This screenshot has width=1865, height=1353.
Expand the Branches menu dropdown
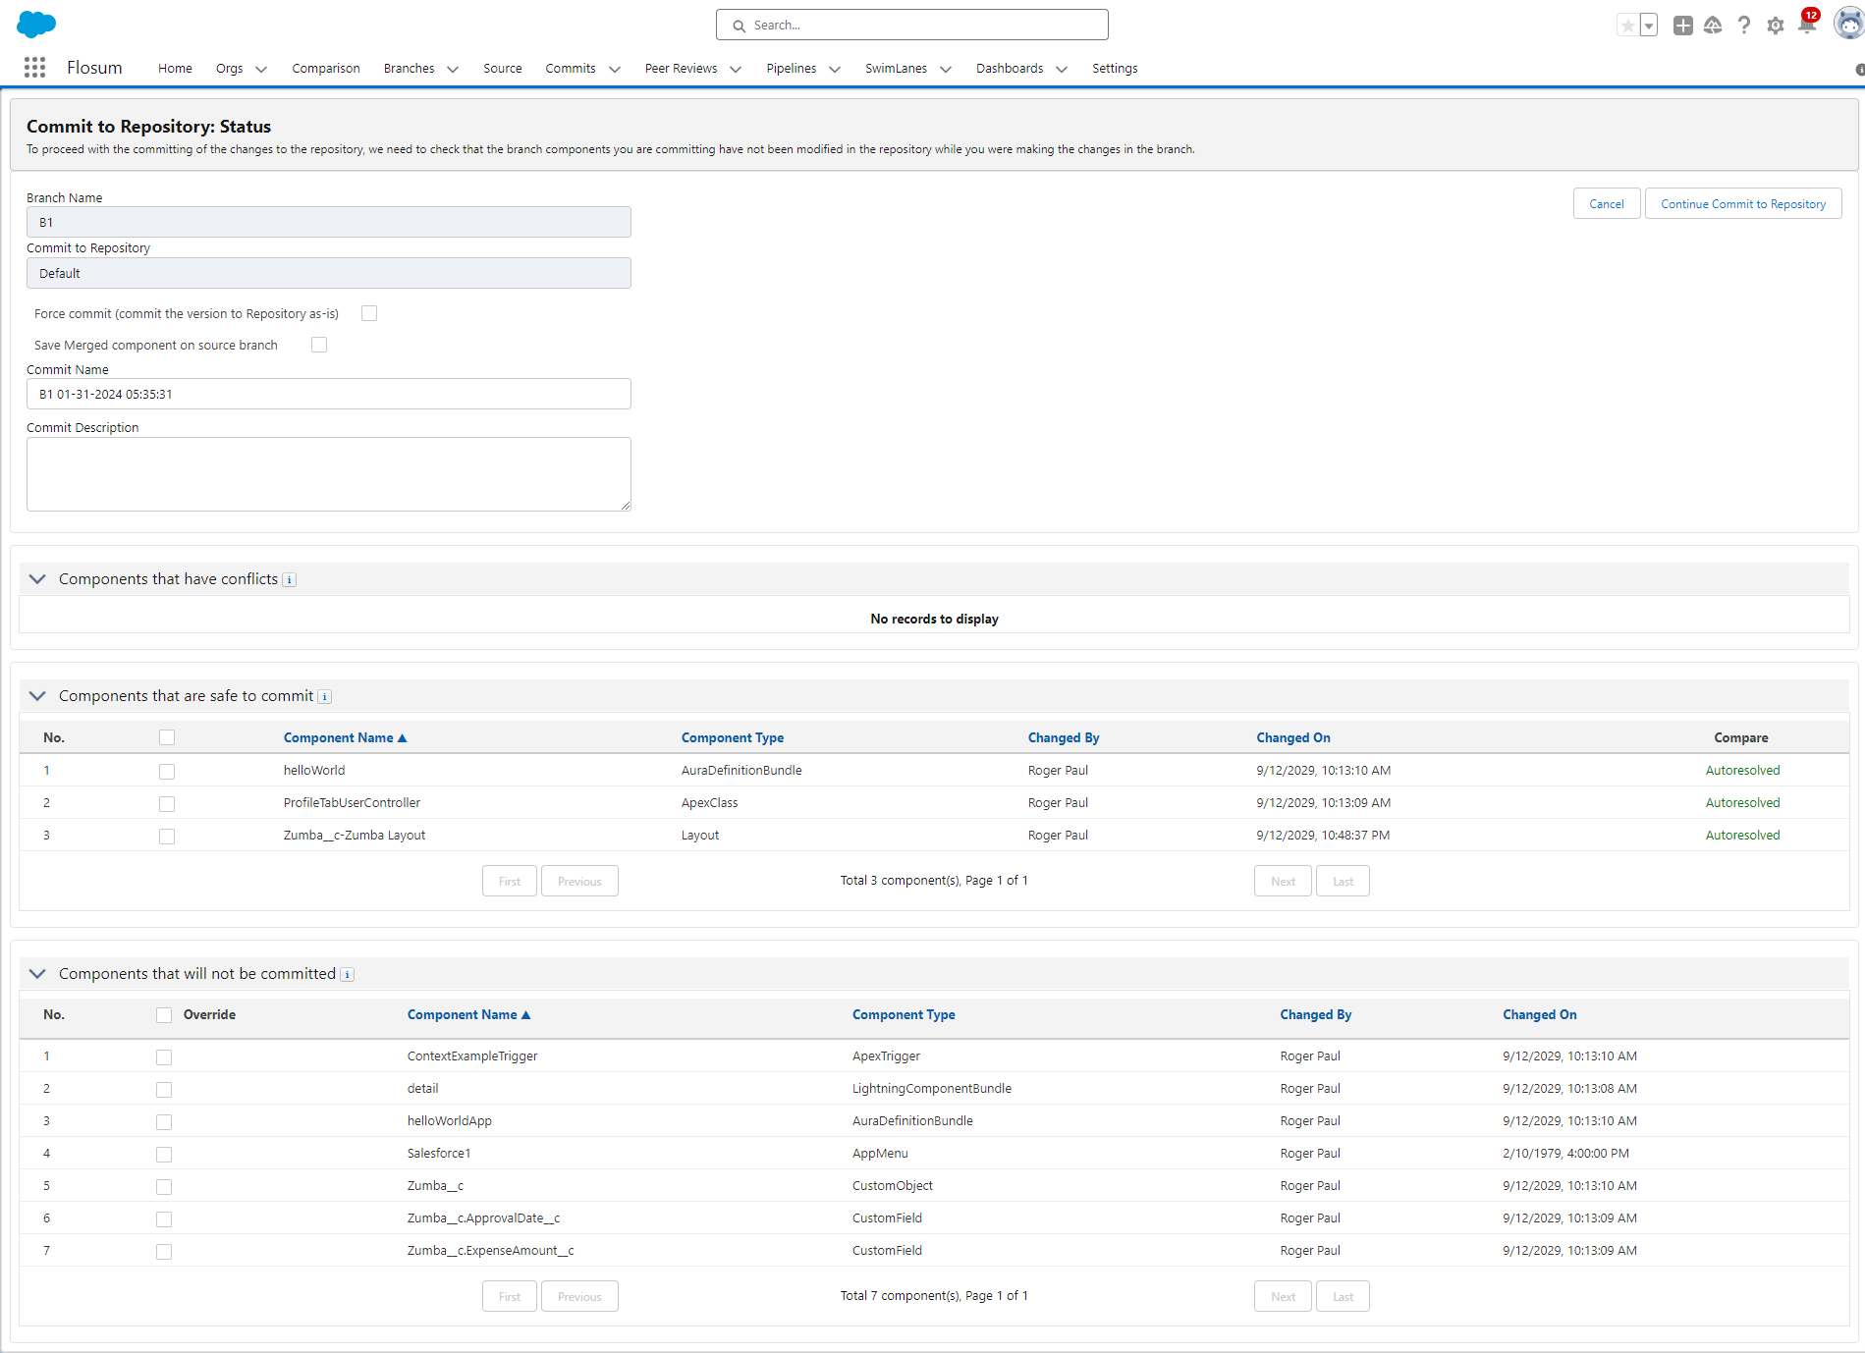click(x=453, y=69)
